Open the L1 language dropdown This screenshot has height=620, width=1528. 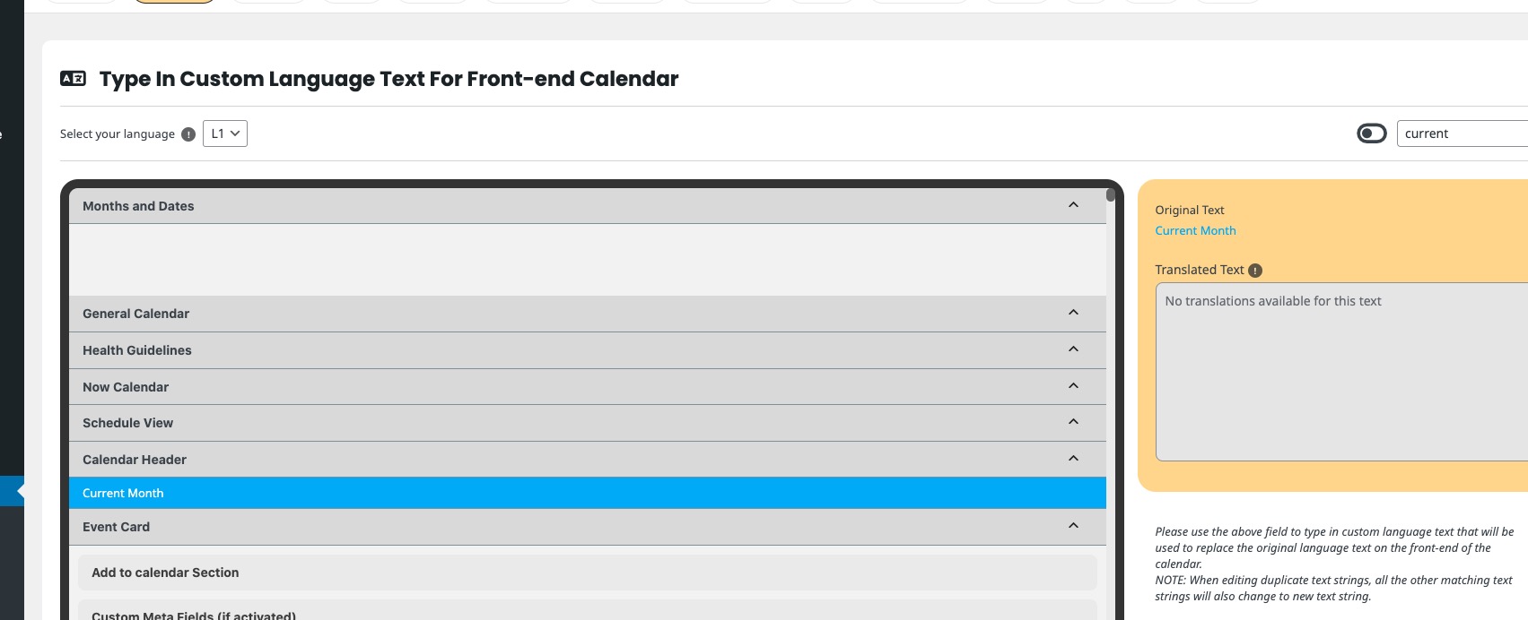(225, 133)
